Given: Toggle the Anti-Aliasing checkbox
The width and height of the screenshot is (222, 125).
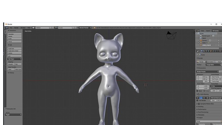Looking at the screenshot, I should [199, 94].
